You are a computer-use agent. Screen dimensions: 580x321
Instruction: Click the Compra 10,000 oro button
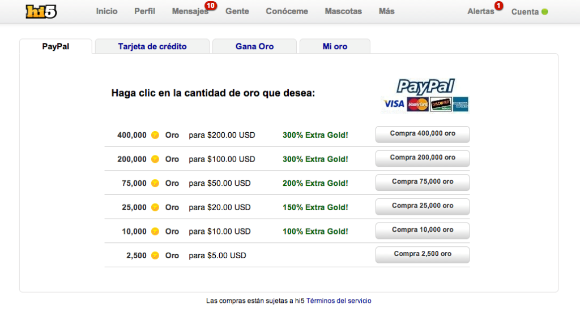423,230
